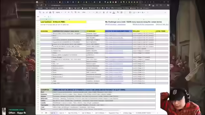The image size is (205, 115).
Task: Select the ROLLING header cell
Action: point(144,31)
